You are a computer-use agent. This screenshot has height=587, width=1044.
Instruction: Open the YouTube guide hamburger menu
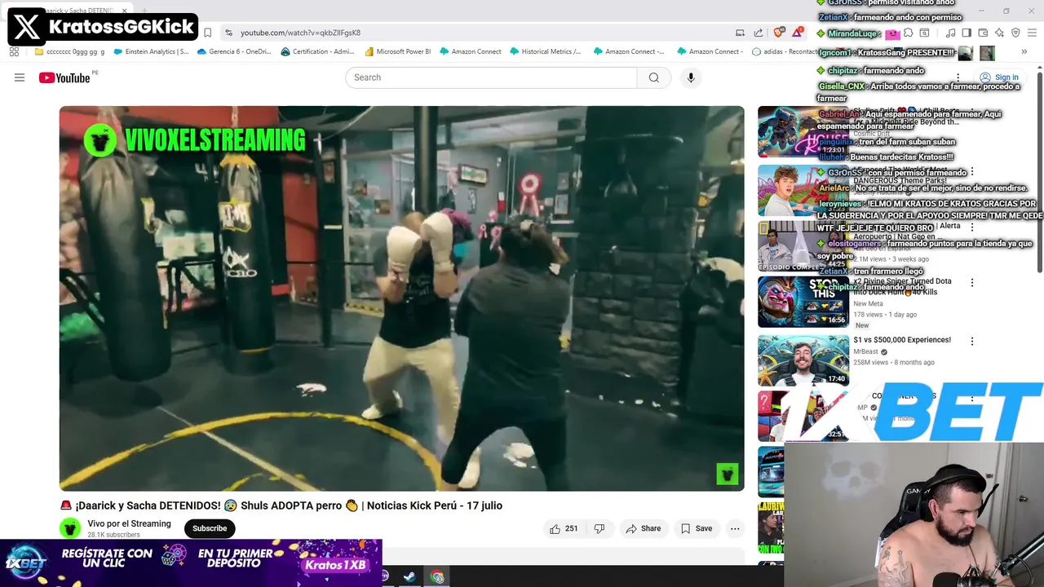click(20, 77)
